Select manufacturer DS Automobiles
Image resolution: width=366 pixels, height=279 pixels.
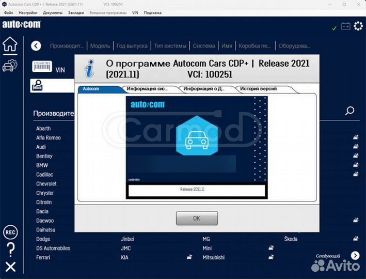click(x=53, y=248)
